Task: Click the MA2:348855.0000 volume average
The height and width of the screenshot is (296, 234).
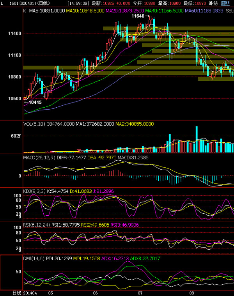Action: (135, 124)
